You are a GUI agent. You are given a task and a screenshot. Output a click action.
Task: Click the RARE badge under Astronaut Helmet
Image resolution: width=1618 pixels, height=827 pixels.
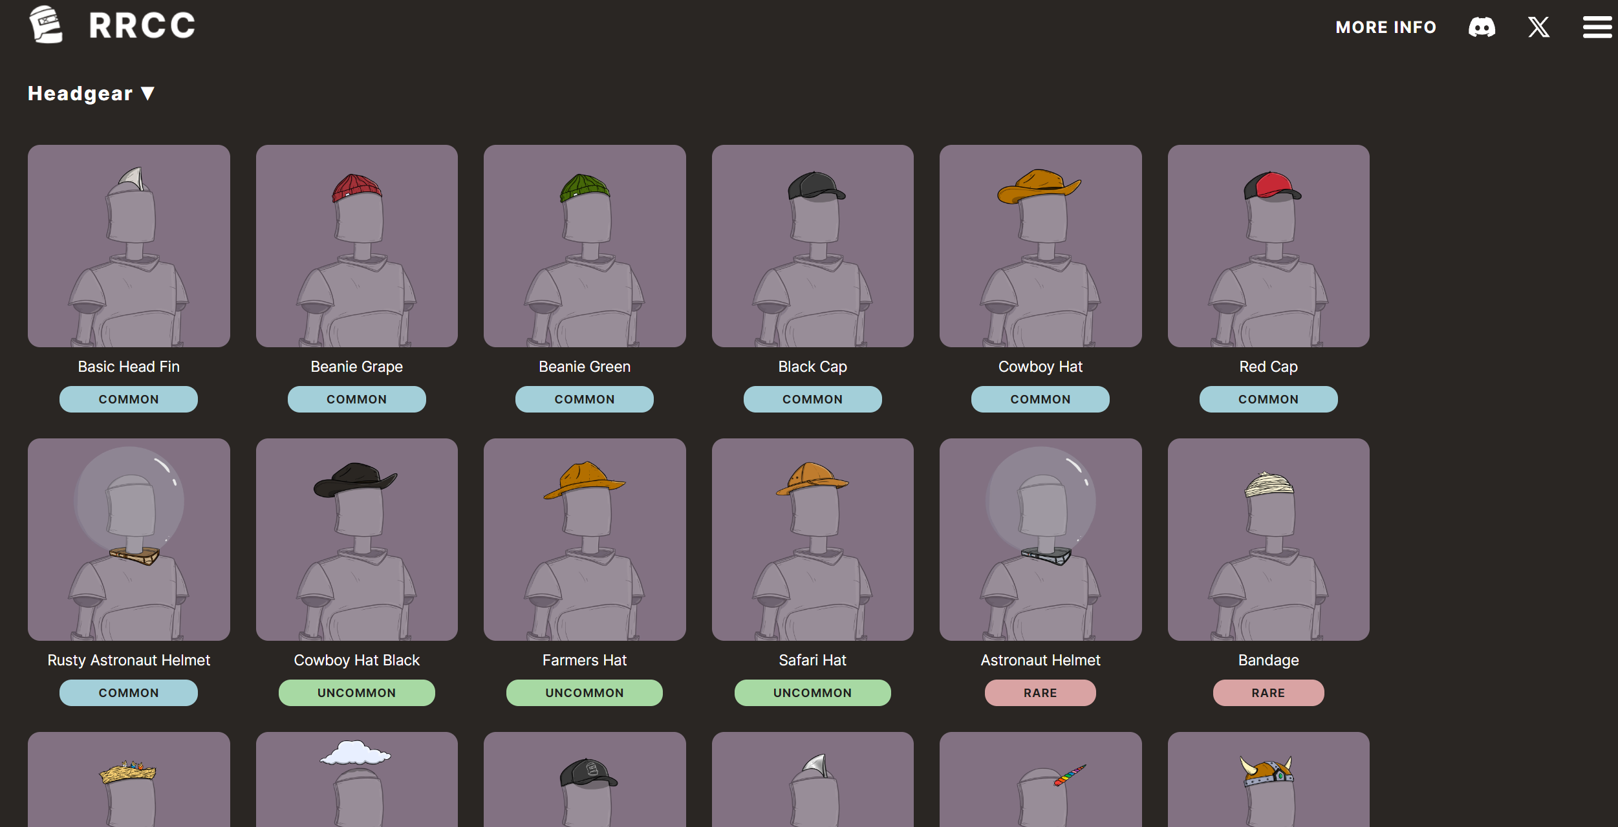coord(1041,693)
